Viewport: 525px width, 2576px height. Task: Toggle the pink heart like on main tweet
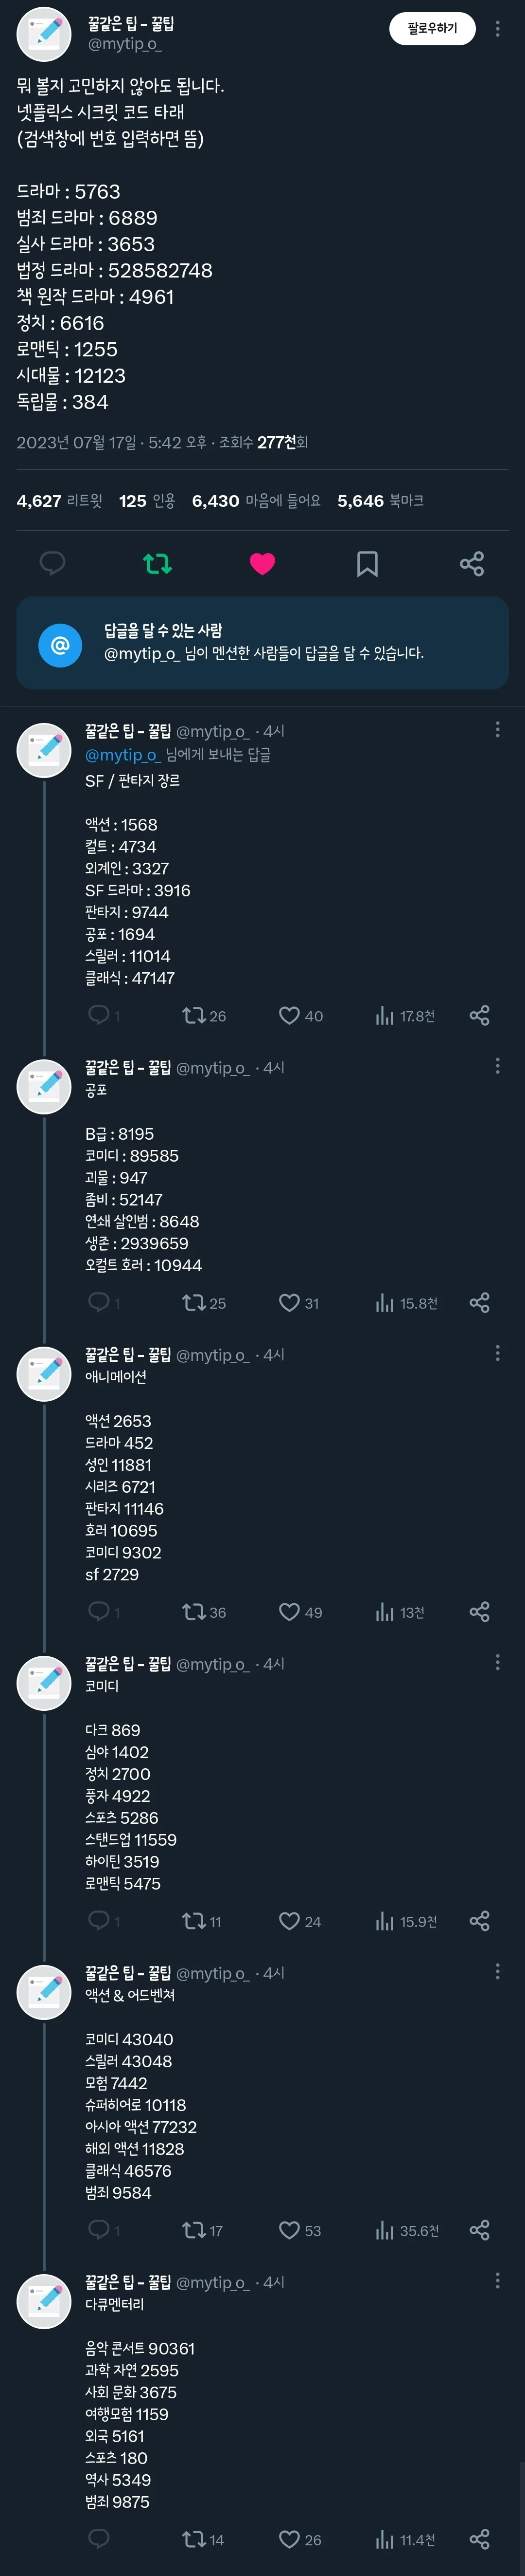click(x=262, y=564)
